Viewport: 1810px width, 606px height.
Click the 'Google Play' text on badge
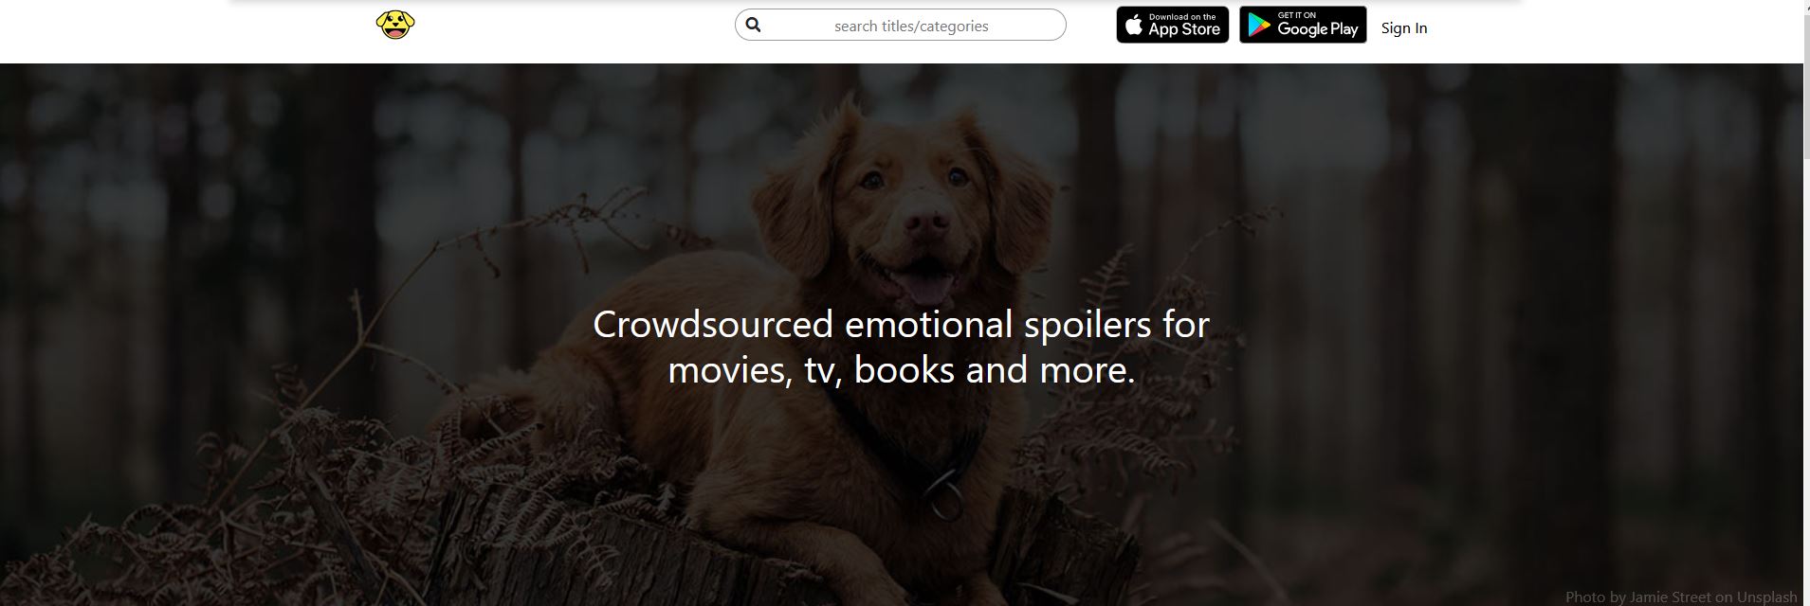click(x=1318, y=29)
